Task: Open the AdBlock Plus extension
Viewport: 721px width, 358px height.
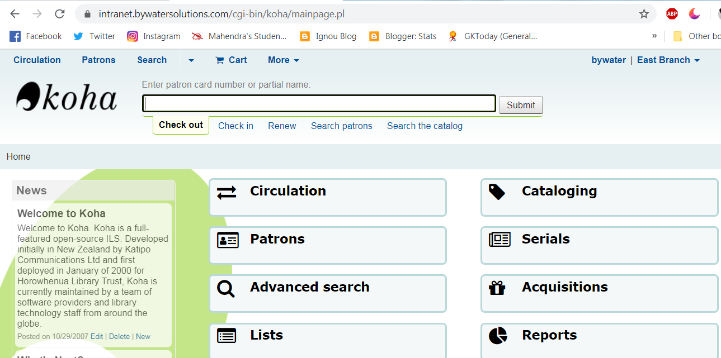Action: 672,14
